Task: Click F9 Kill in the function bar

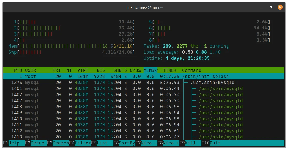Action: 190,143
